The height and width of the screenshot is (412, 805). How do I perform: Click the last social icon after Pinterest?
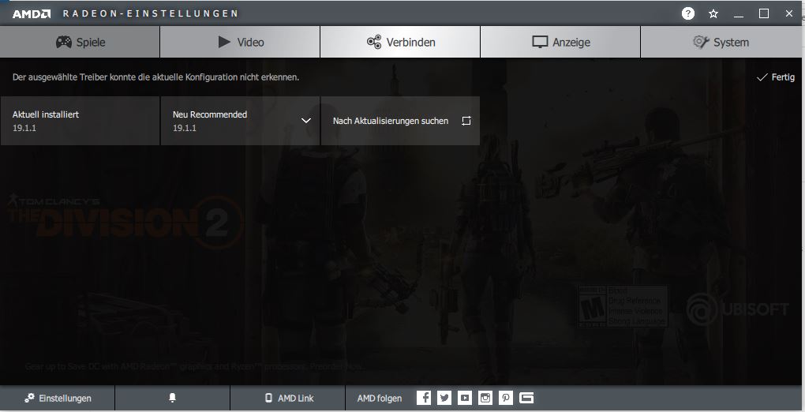pyautogui.click(x=526, y=398)
